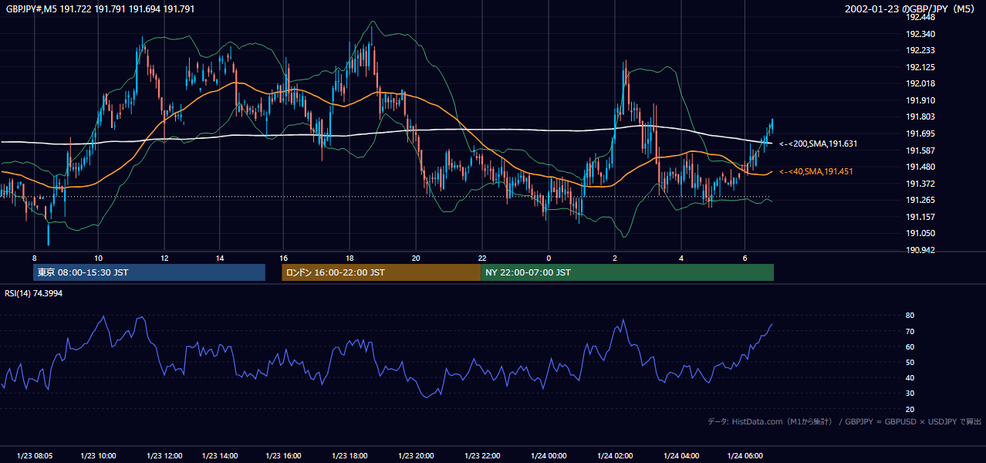
Task: Click the 1/23 16:00 time axis label
Action: coord(282,456)
